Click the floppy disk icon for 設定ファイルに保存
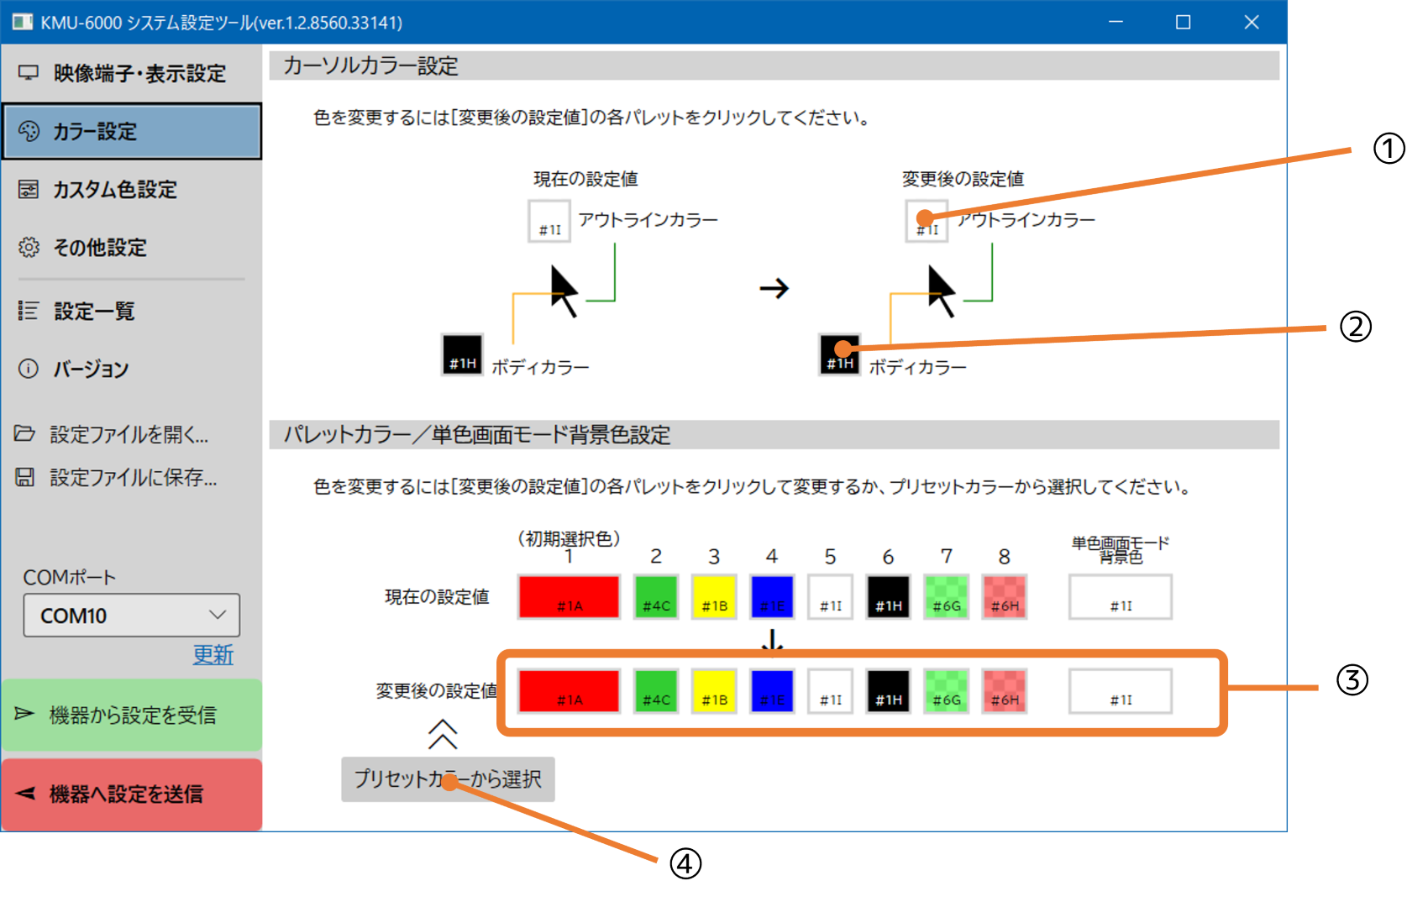The image size is (1428, 907). coord(25,477)
